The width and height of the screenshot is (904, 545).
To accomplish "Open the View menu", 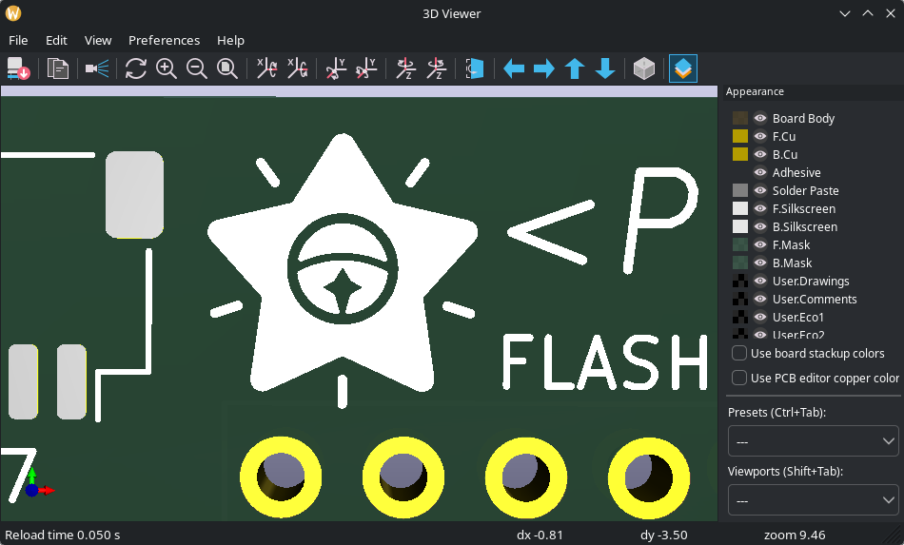I will [x=98, y=40].
